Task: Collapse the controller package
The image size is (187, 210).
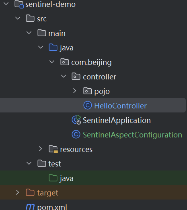Action: click(x=64, y=76)
